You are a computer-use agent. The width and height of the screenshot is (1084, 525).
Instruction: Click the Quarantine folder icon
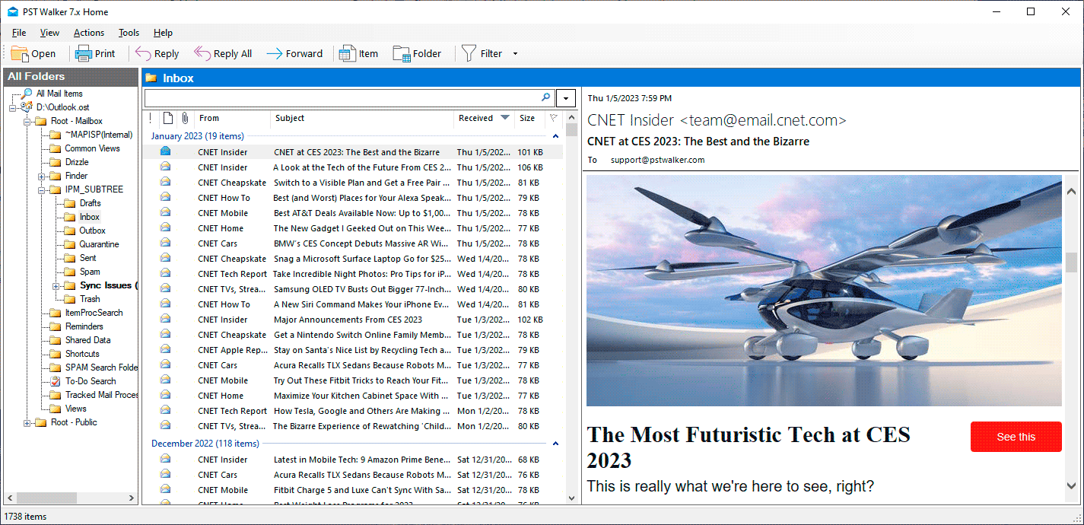pyautogui.click(x=70, y=244)
